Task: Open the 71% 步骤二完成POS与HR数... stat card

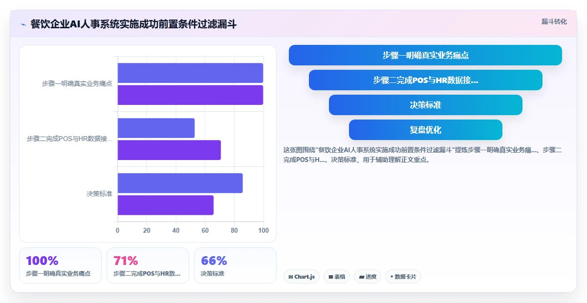Action: pos(148,265)
